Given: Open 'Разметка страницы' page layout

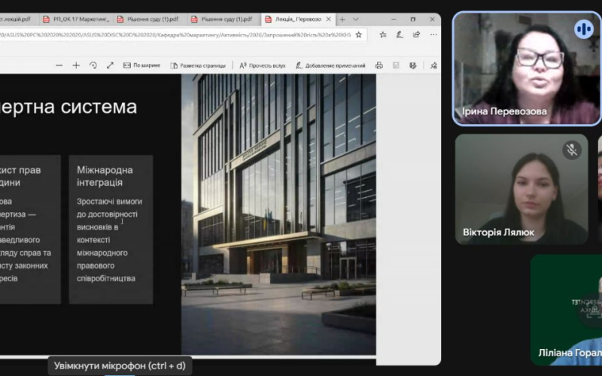Looking at the screenshot, I should pos(198,65).
